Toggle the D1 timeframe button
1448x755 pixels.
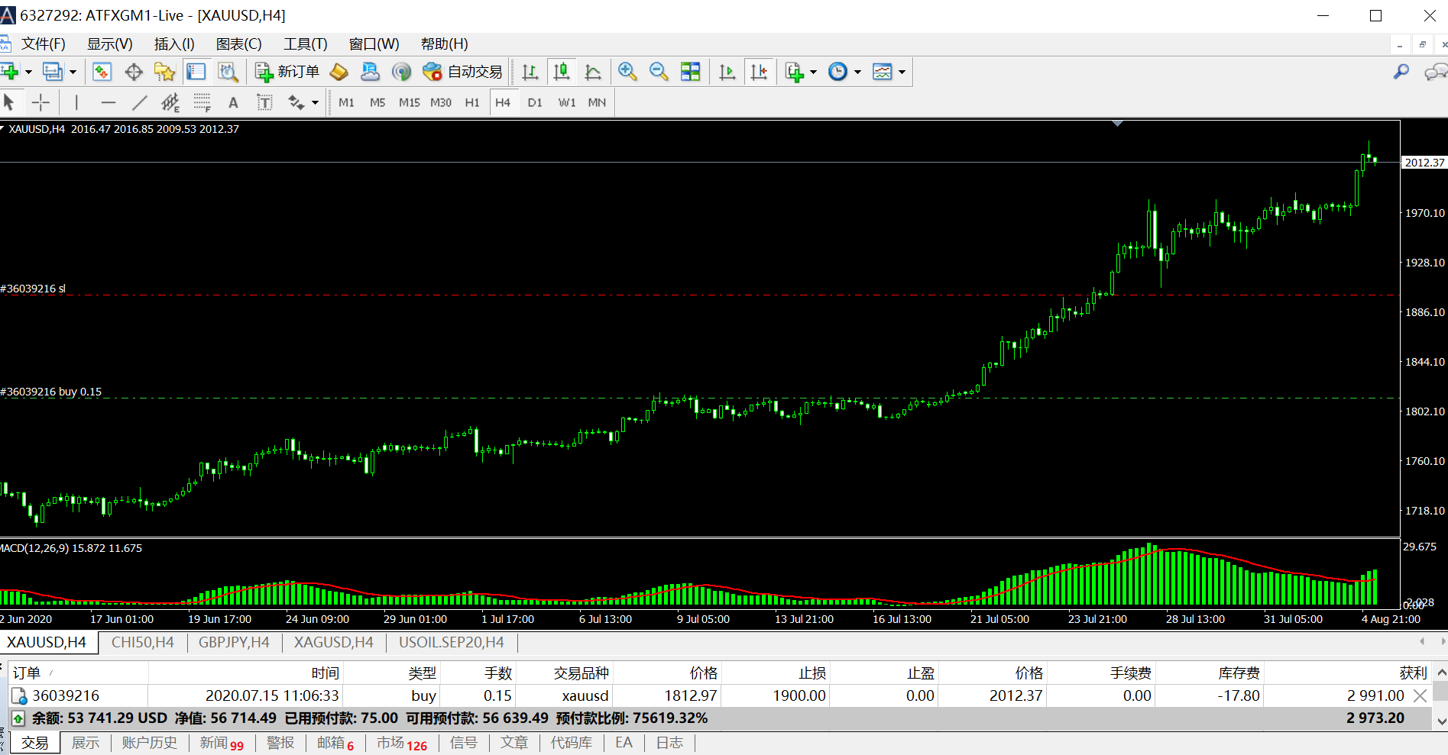coord(535,102)
